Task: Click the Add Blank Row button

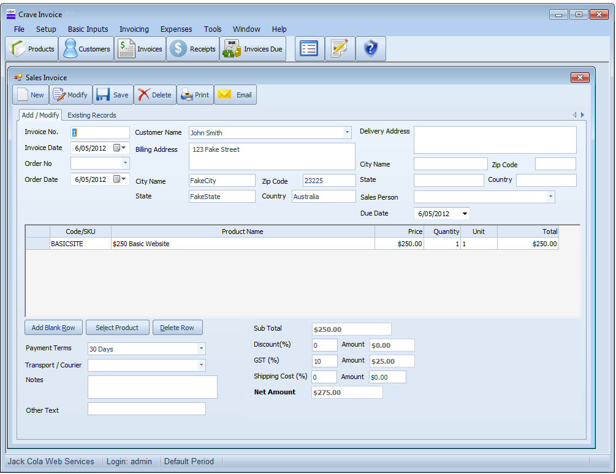Action: tap(53, 328)
